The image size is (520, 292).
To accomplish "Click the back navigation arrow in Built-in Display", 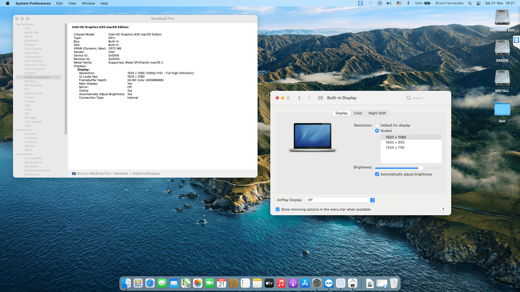I will tap(300, 98).
